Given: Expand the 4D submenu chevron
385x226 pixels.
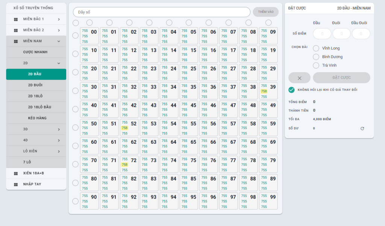Looking at the screenshot, I should [59, 140].
